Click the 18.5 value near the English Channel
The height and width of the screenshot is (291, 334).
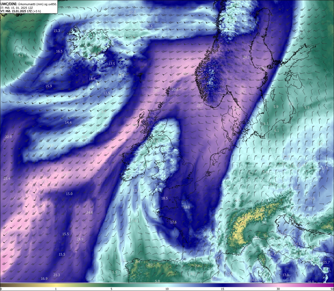tap(164, 198)
